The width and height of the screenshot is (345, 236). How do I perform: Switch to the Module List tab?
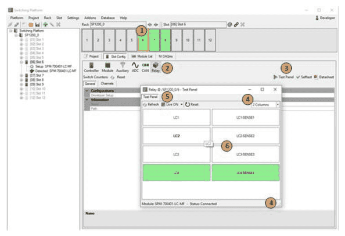point(142,56)
